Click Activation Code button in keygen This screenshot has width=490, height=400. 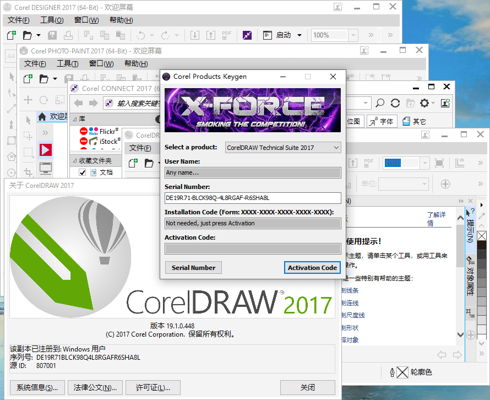312,268
